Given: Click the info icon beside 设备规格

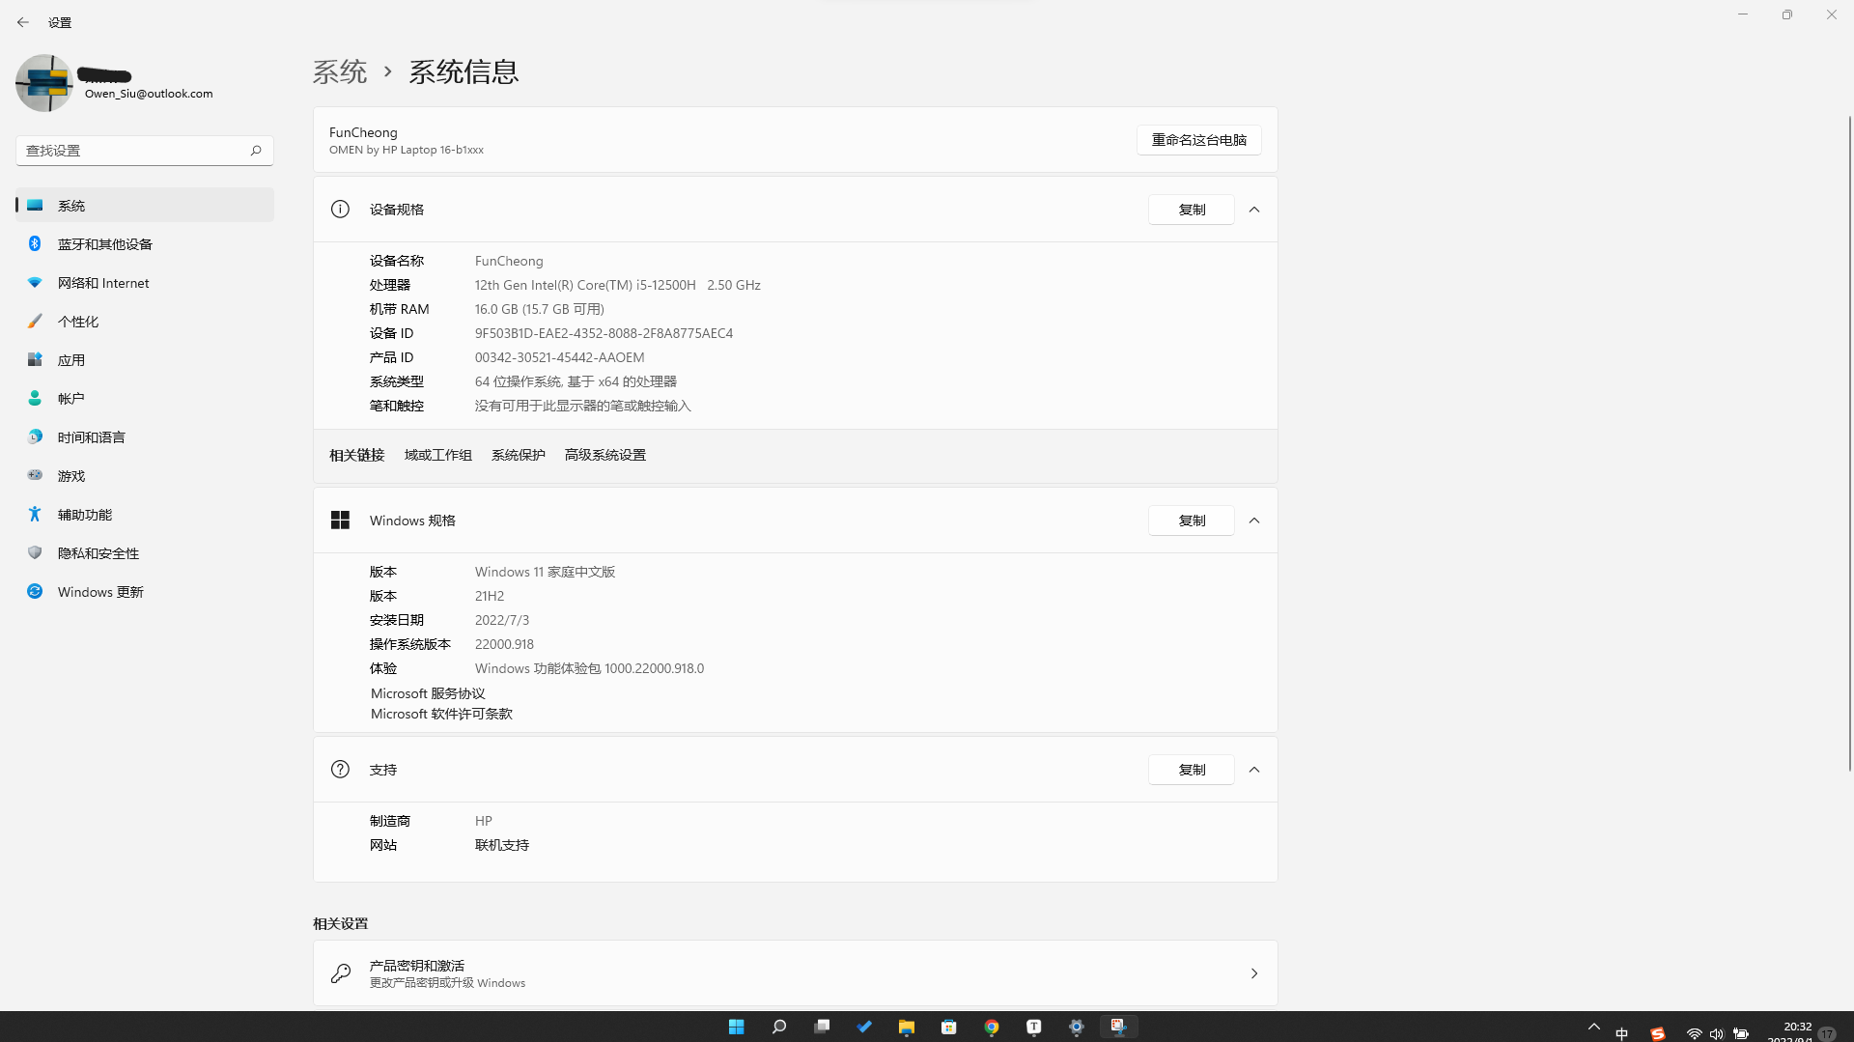Looking at the screenshot, I should coord(340,210).
